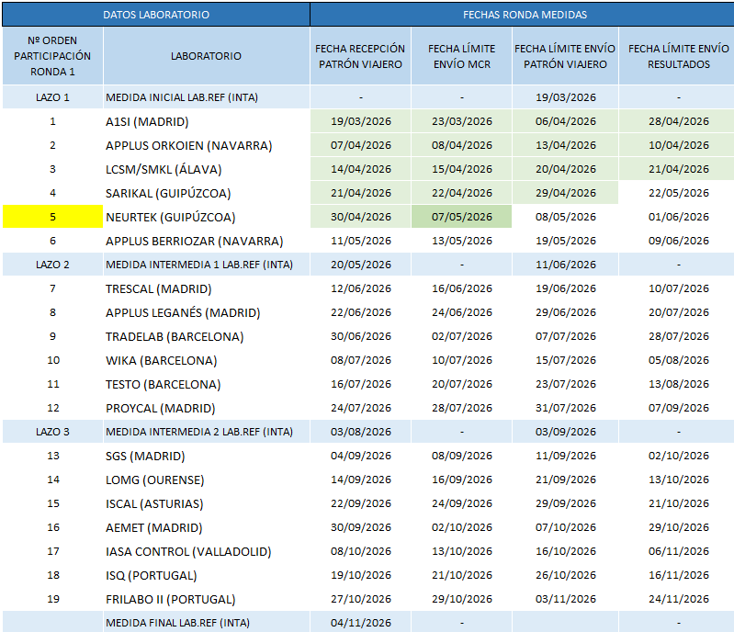Click results deadline 07/09/2026 for PROYCAL
The height and width of the screenshot is (632, 734).
(x=678, y=408)
